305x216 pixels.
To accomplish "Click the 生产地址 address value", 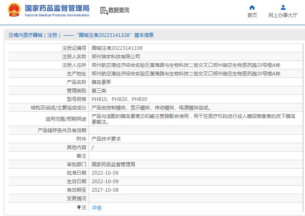I will coord(186,74).
